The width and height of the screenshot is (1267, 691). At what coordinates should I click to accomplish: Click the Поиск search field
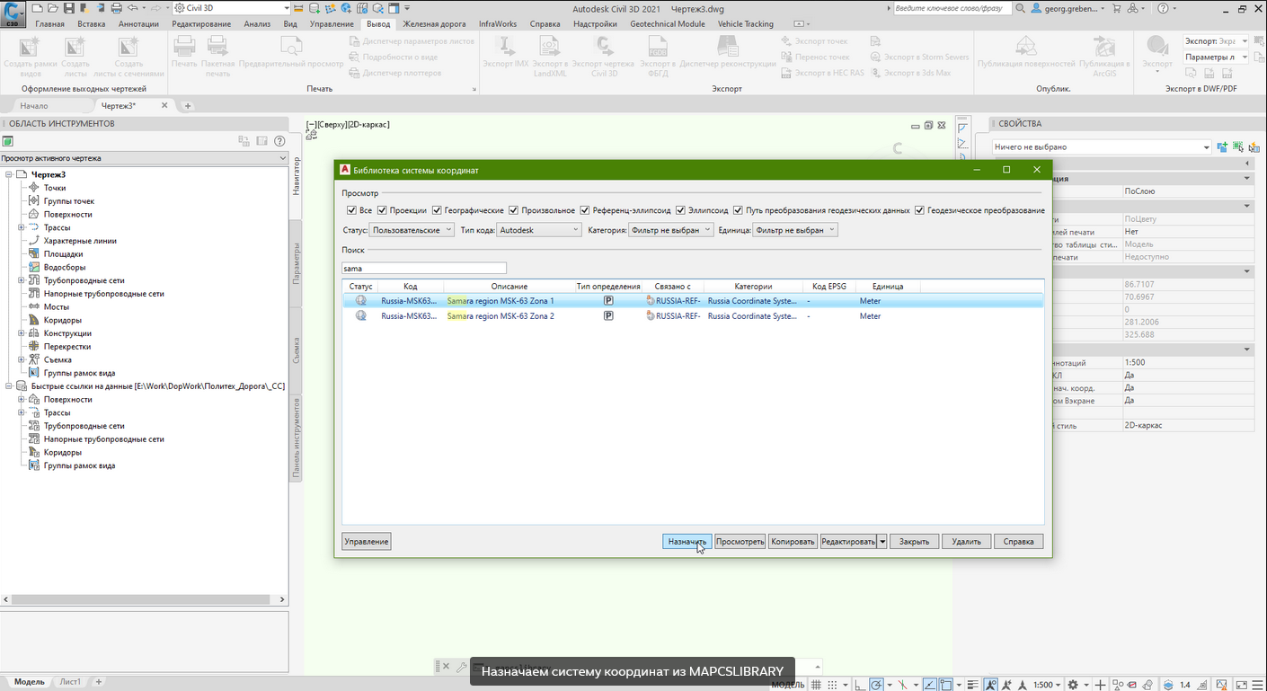click(x=423, y=268)
